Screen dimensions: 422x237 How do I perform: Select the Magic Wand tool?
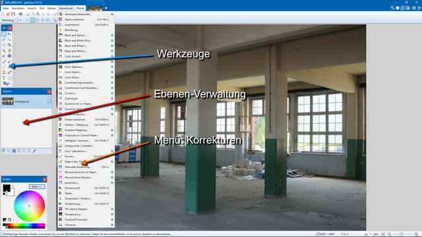tap(4, 51)
